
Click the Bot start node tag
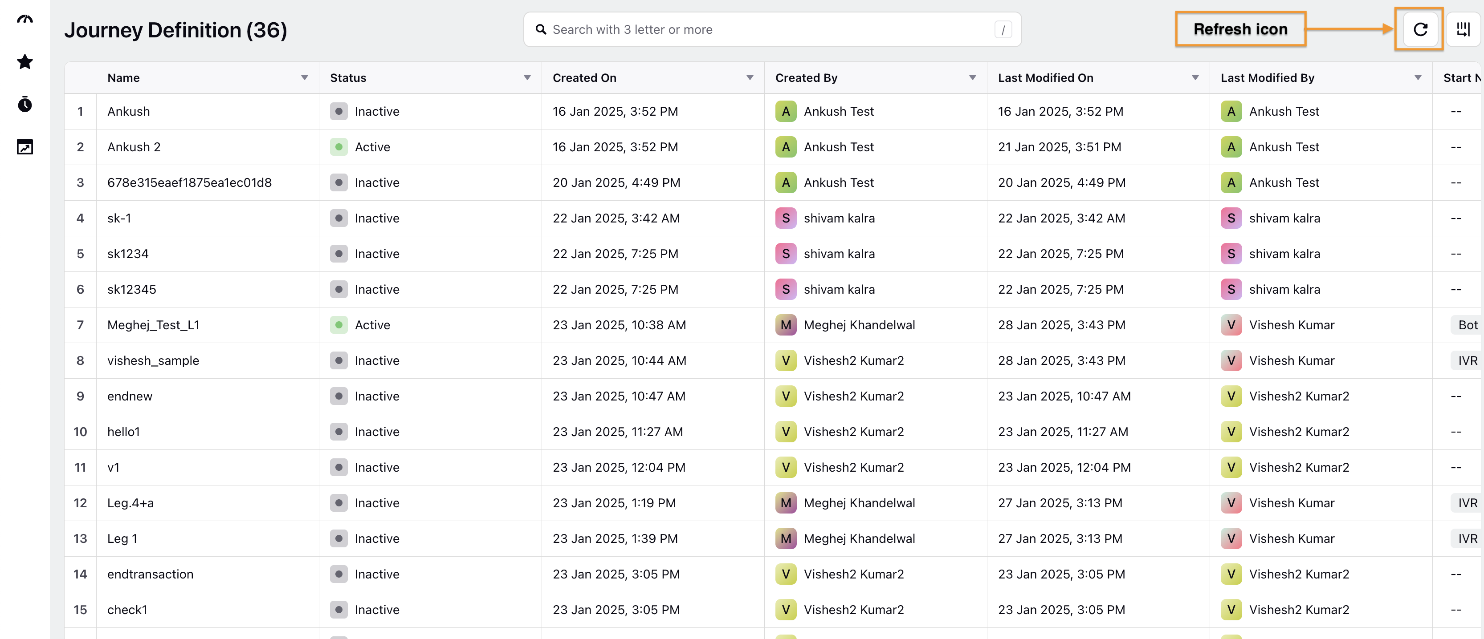pos(1467,325)
